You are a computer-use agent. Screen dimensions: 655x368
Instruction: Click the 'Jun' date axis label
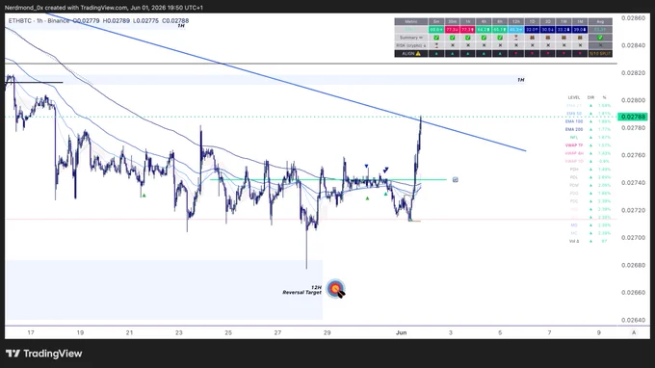tap(401, 332)
